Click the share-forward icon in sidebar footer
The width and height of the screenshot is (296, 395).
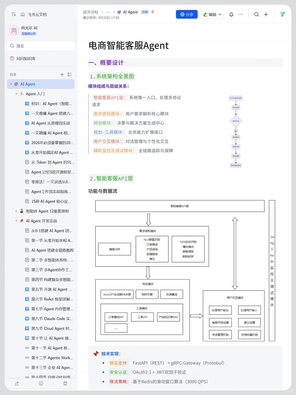[17, 383]
